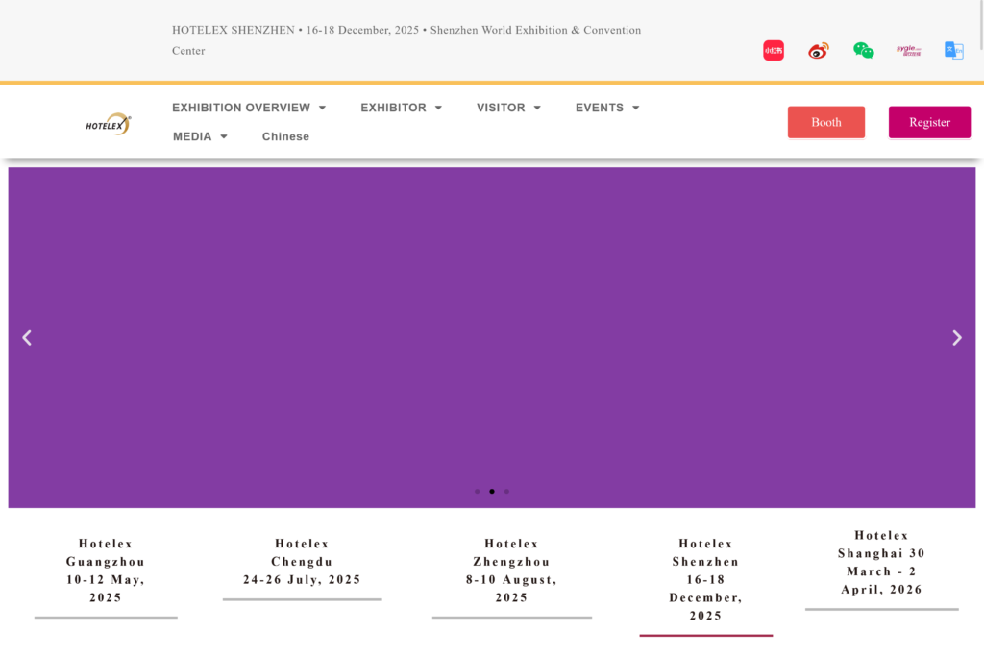Expand the Exhibition Overview dropdown

[x=249, y=108]
